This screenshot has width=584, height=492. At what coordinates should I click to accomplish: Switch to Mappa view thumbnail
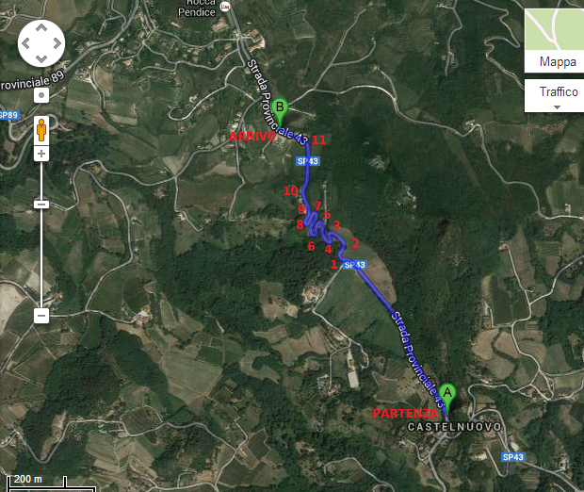point(554,30)
